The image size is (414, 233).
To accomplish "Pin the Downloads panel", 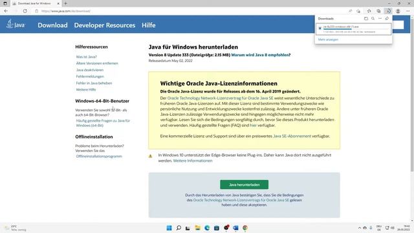I will (x=387, y=19).
